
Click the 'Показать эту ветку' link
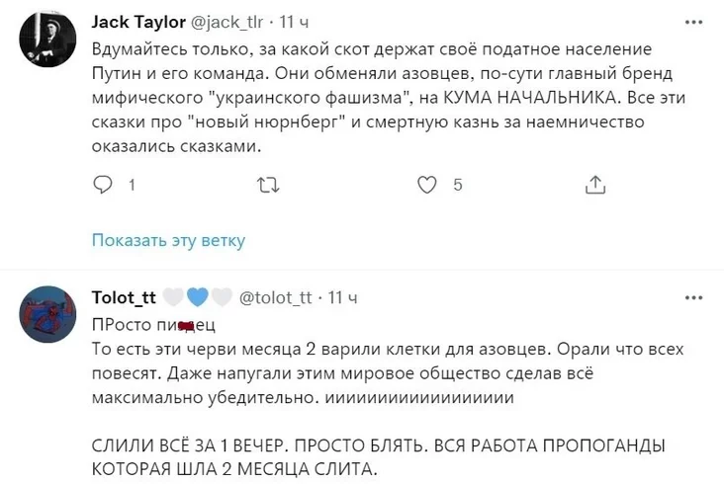click(168, 240)
